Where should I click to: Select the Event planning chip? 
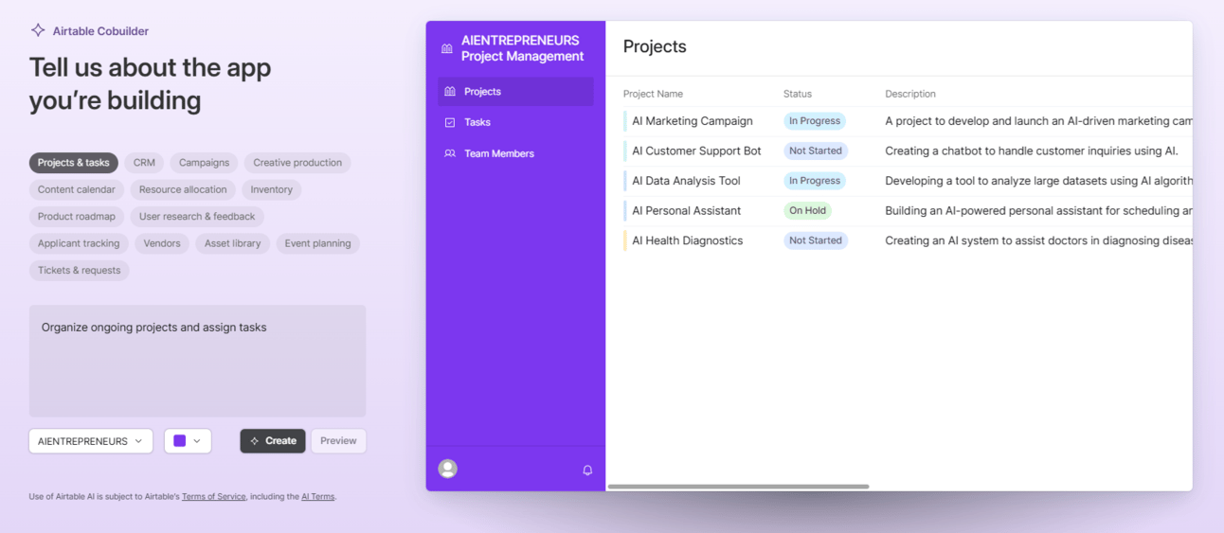318,243
